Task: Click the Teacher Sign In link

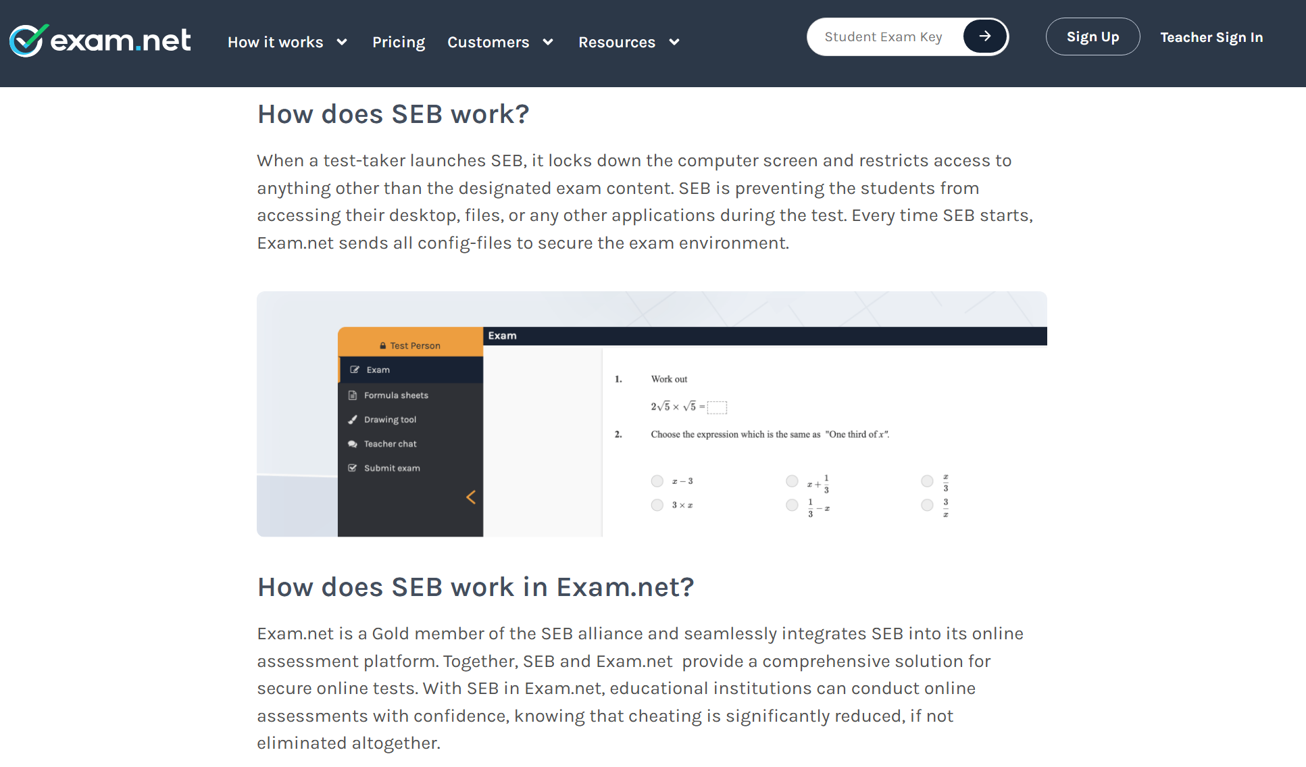Action: click(x=1211, y=37)
